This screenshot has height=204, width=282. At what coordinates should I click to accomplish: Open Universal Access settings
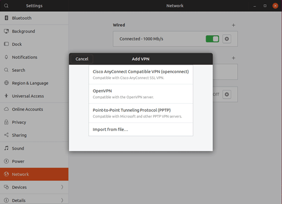point(34,96)
